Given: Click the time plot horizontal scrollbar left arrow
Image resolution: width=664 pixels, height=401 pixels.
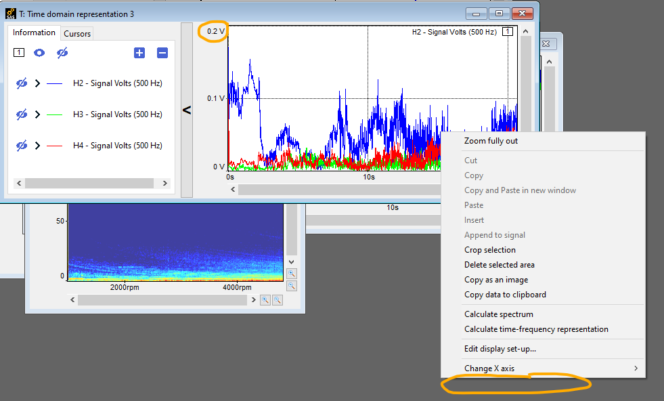Looking at the screenshot, I should click(233, 190).
